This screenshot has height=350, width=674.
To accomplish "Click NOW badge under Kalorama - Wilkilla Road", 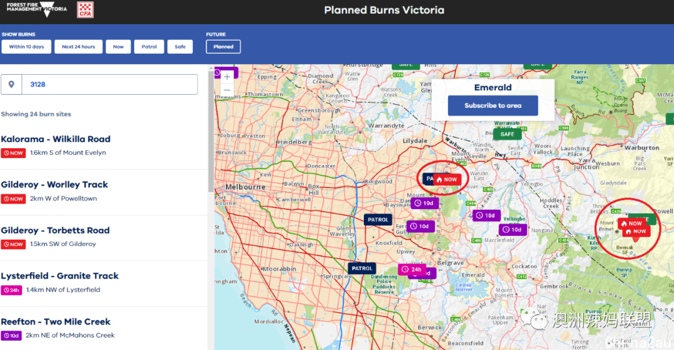I will [13, 153].
